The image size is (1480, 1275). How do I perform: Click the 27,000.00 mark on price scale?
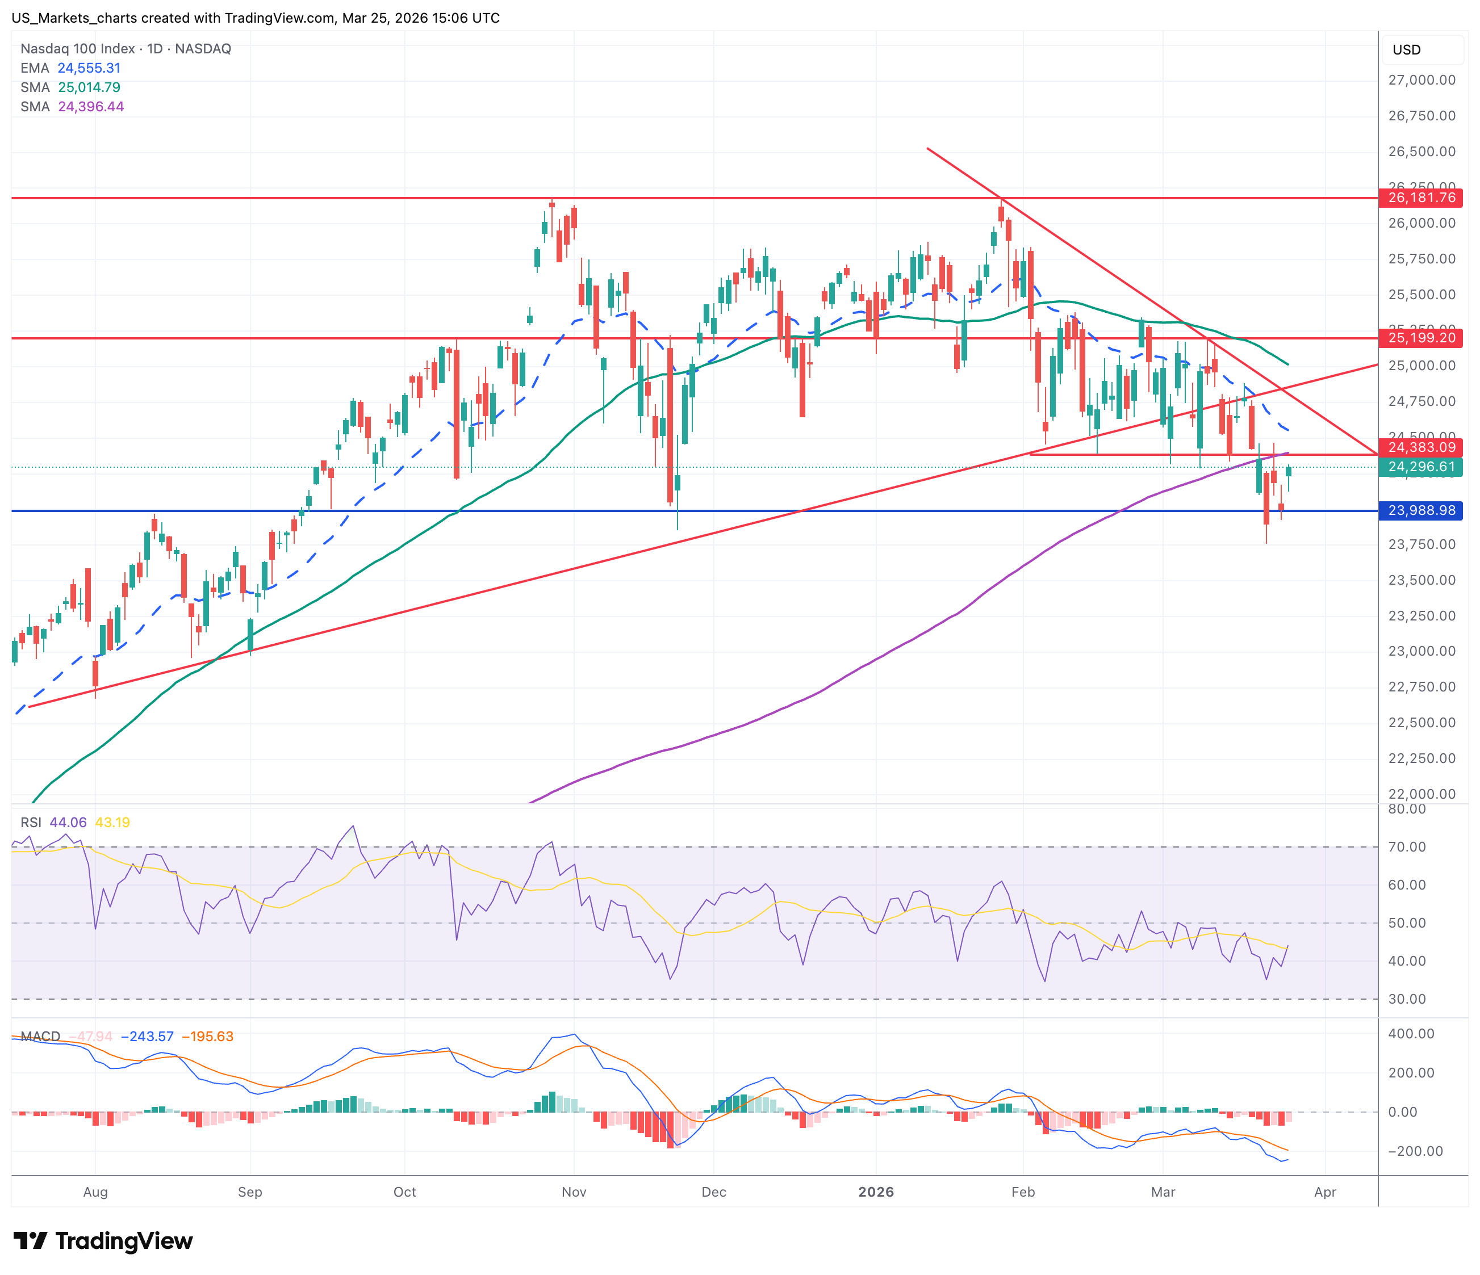point(1422,80)
